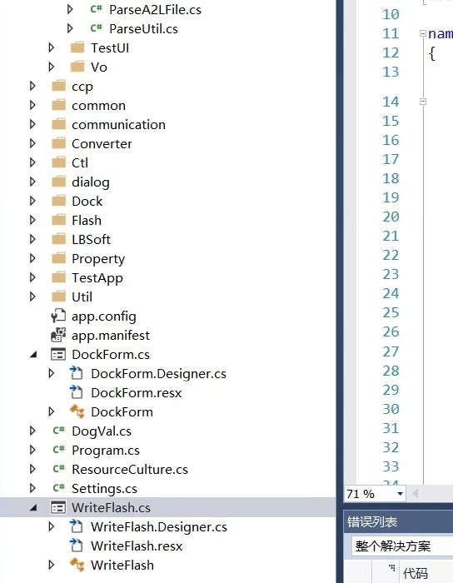Screen dimensions: 453x583
Task: Click the 代码 column header
Action: [x=415, y=573]
